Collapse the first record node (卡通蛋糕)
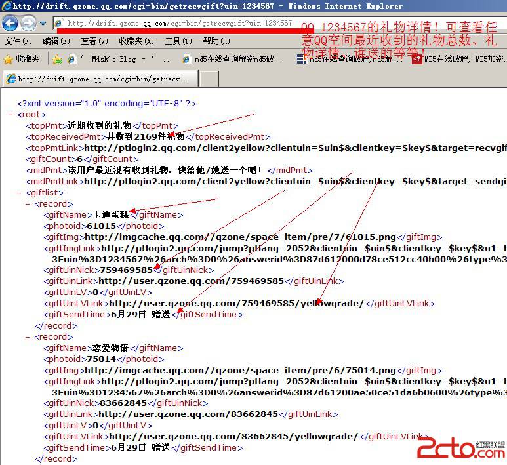Screen dimensions: 507x465 (x=28, y=204)
